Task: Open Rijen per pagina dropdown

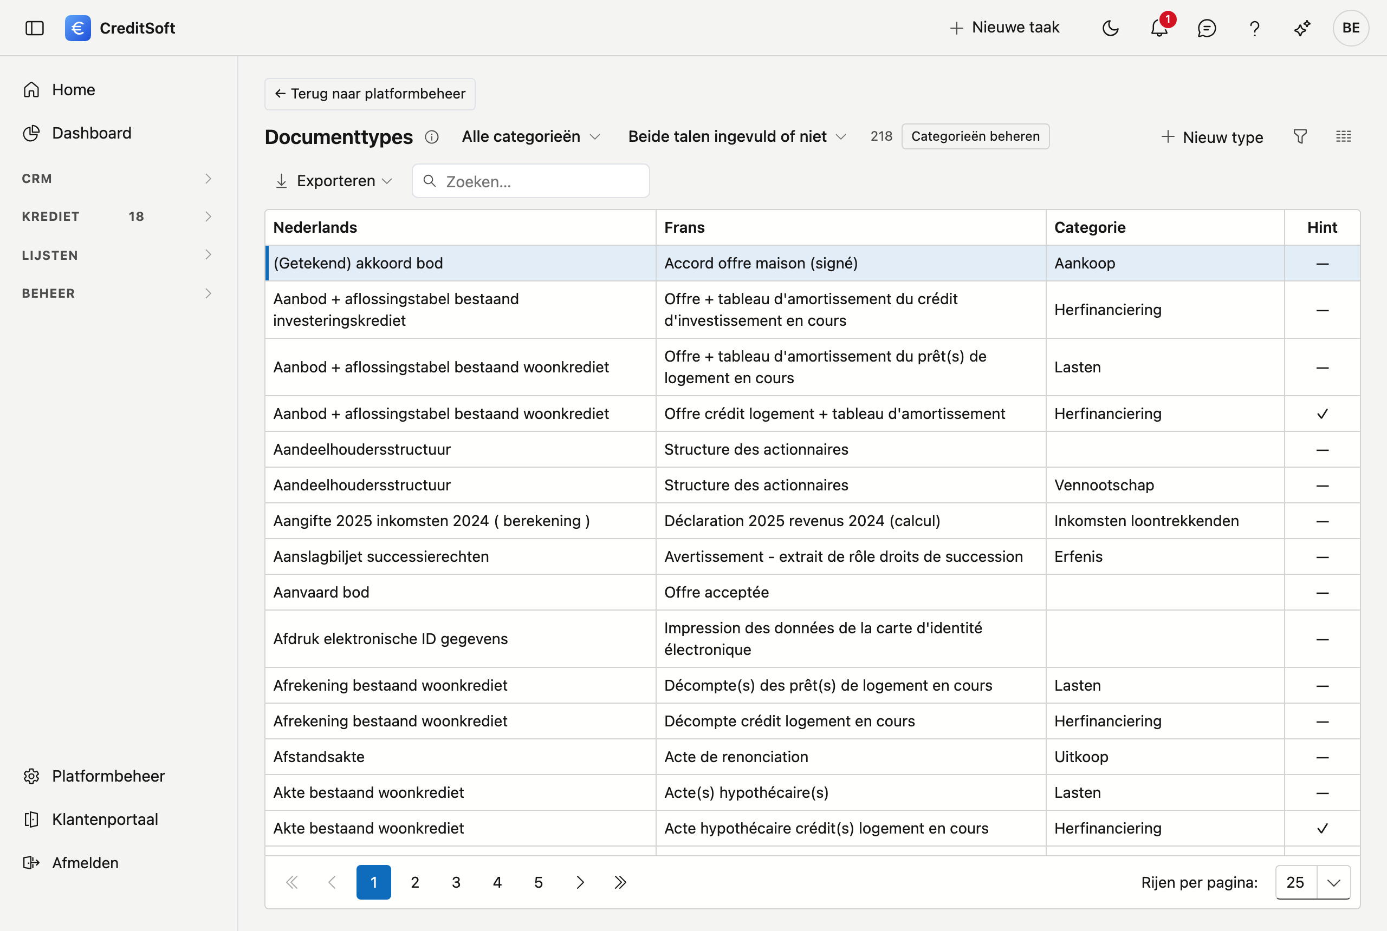Action: (x=1313, y=882)
